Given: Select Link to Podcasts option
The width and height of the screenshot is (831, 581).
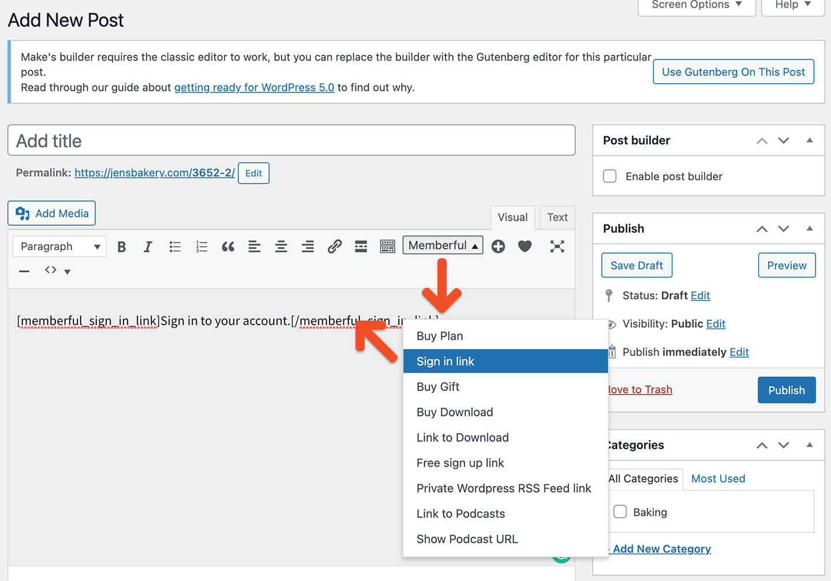Looking at the screenshot, I should (506, 514).
